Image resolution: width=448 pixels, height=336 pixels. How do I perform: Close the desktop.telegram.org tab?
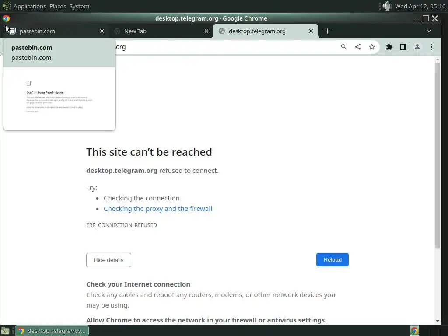pos(311,31)
